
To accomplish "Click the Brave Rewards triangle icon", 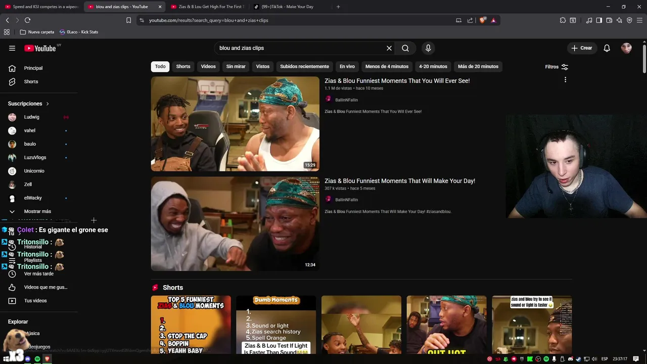I will point(493,20).
